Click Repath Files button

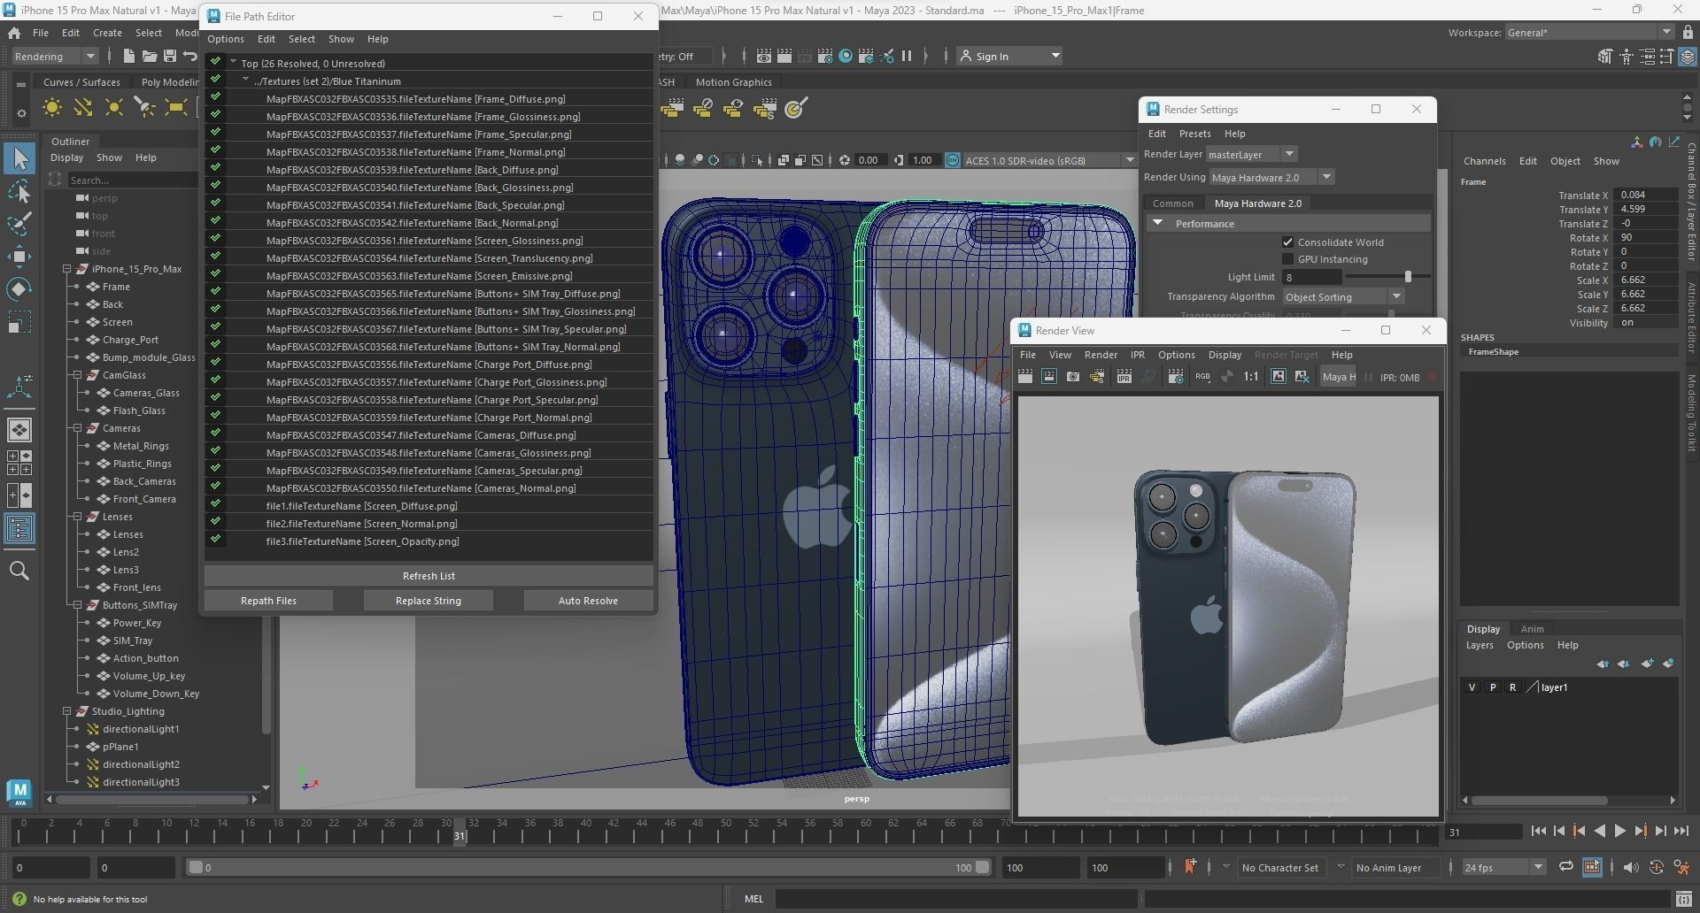tap(268, 601)
